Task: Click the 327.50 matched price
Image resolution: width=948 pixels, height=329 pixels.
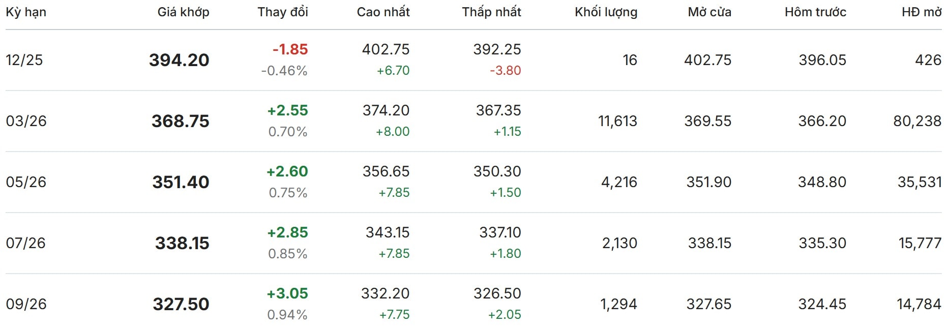Action: pyautogui.click(x=181, y=304)
